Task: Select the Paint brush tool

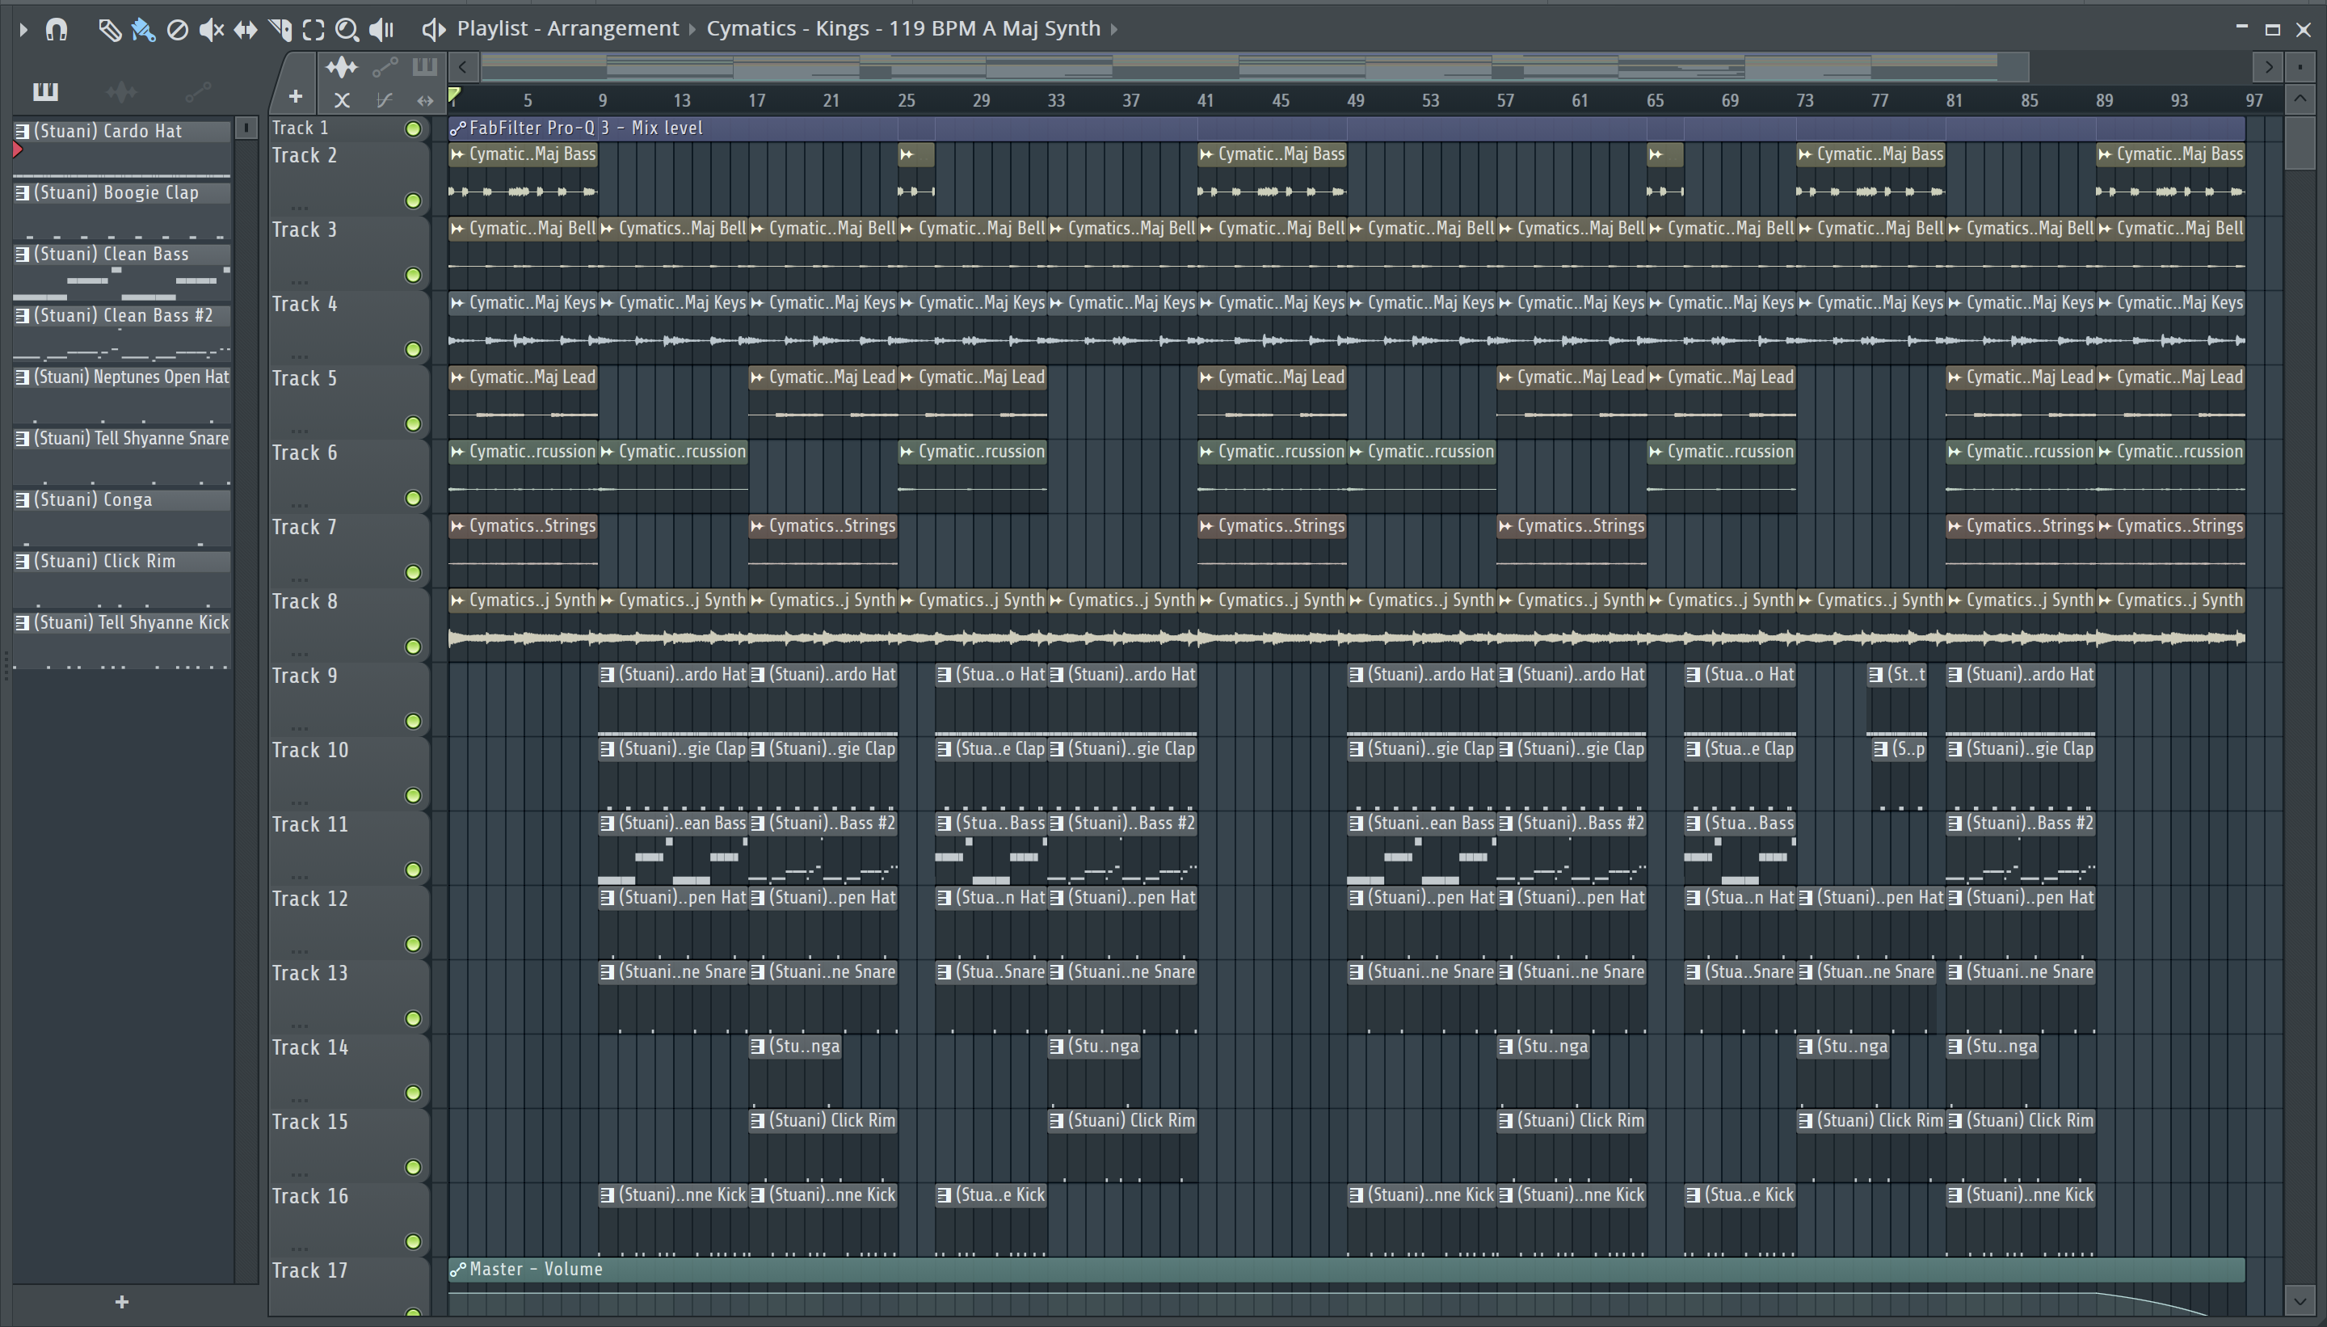Action: 143,30
